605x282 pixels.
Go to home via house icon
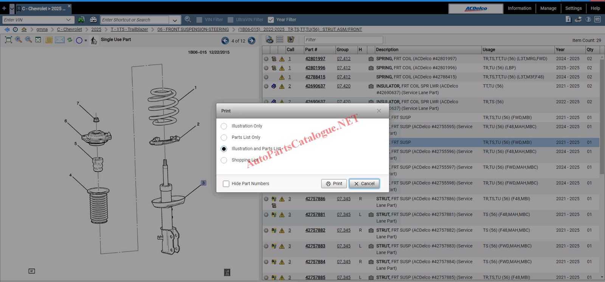click(24, 29)
